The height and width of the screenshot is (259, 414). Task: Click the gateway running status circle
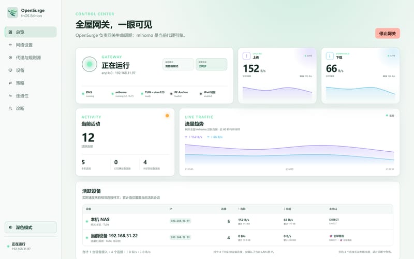pyautogui.click(x=90, y=64)
